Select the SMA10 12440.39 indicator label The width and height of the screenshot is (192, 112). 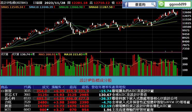[42, 7]
